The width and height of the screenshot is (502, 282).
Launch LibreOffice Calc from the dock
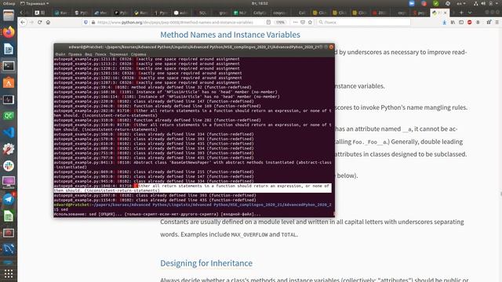click(x=9, y=216)
